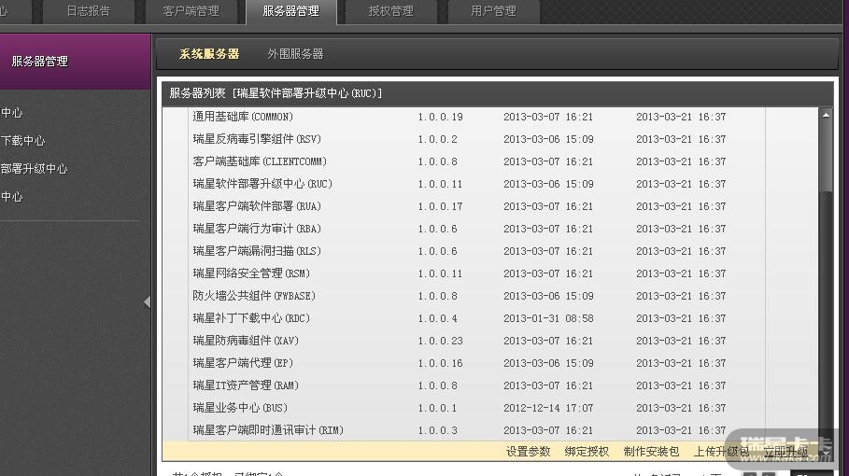This screenshot has width=849, height=476.
Task: Click 设置参数 link
Action: coord(528,451)
